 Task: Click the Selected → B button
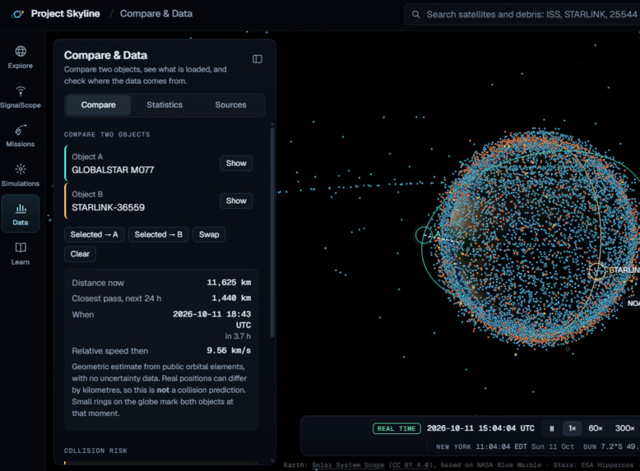coord(159,234)
